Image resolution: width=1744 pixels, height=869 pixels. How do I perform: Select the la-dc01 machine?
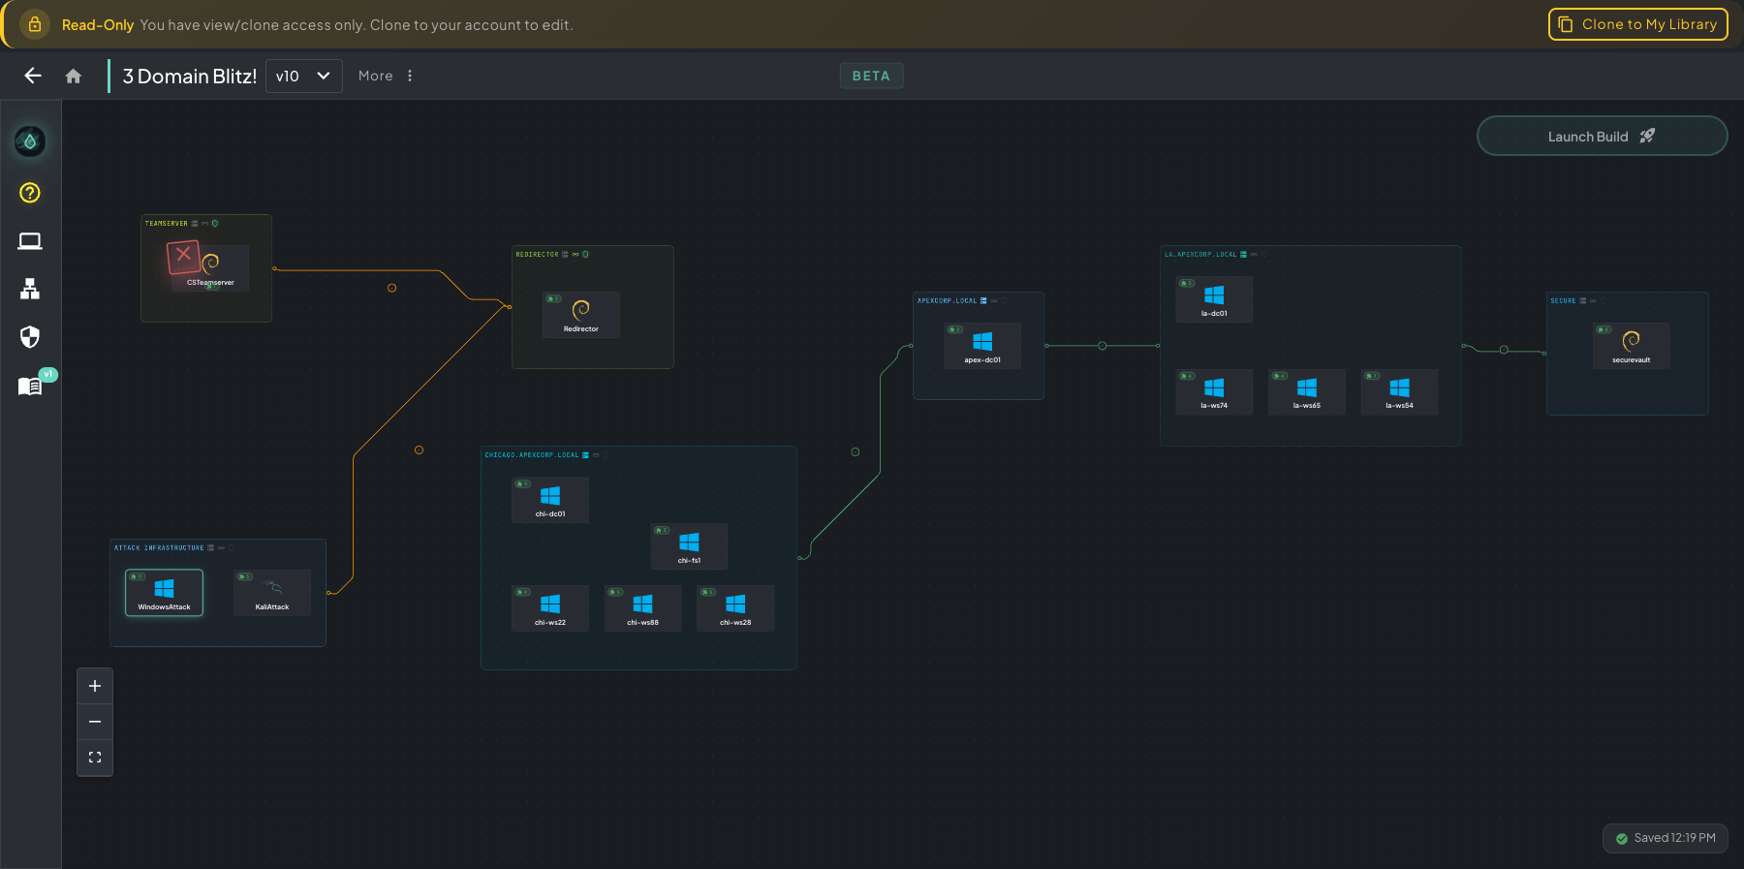1214,299
